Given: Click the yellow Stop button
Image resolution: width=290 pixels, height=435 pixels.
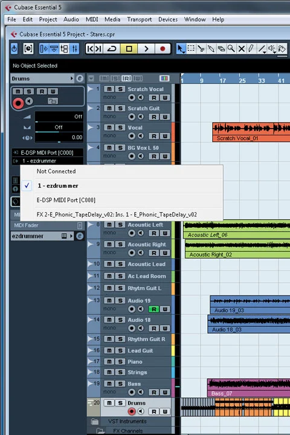Looking at the screenshot, I should click(129, 49).
